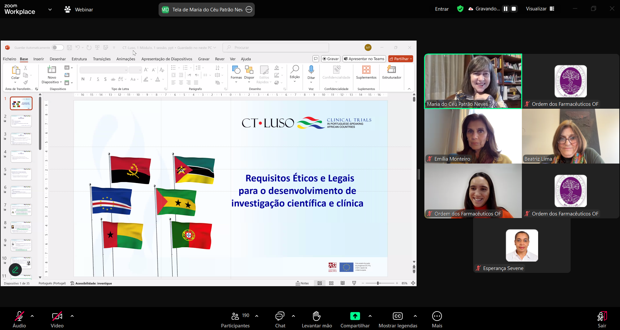
Task: Click the Colar paste icon
Action: click(x=16, y=70)
